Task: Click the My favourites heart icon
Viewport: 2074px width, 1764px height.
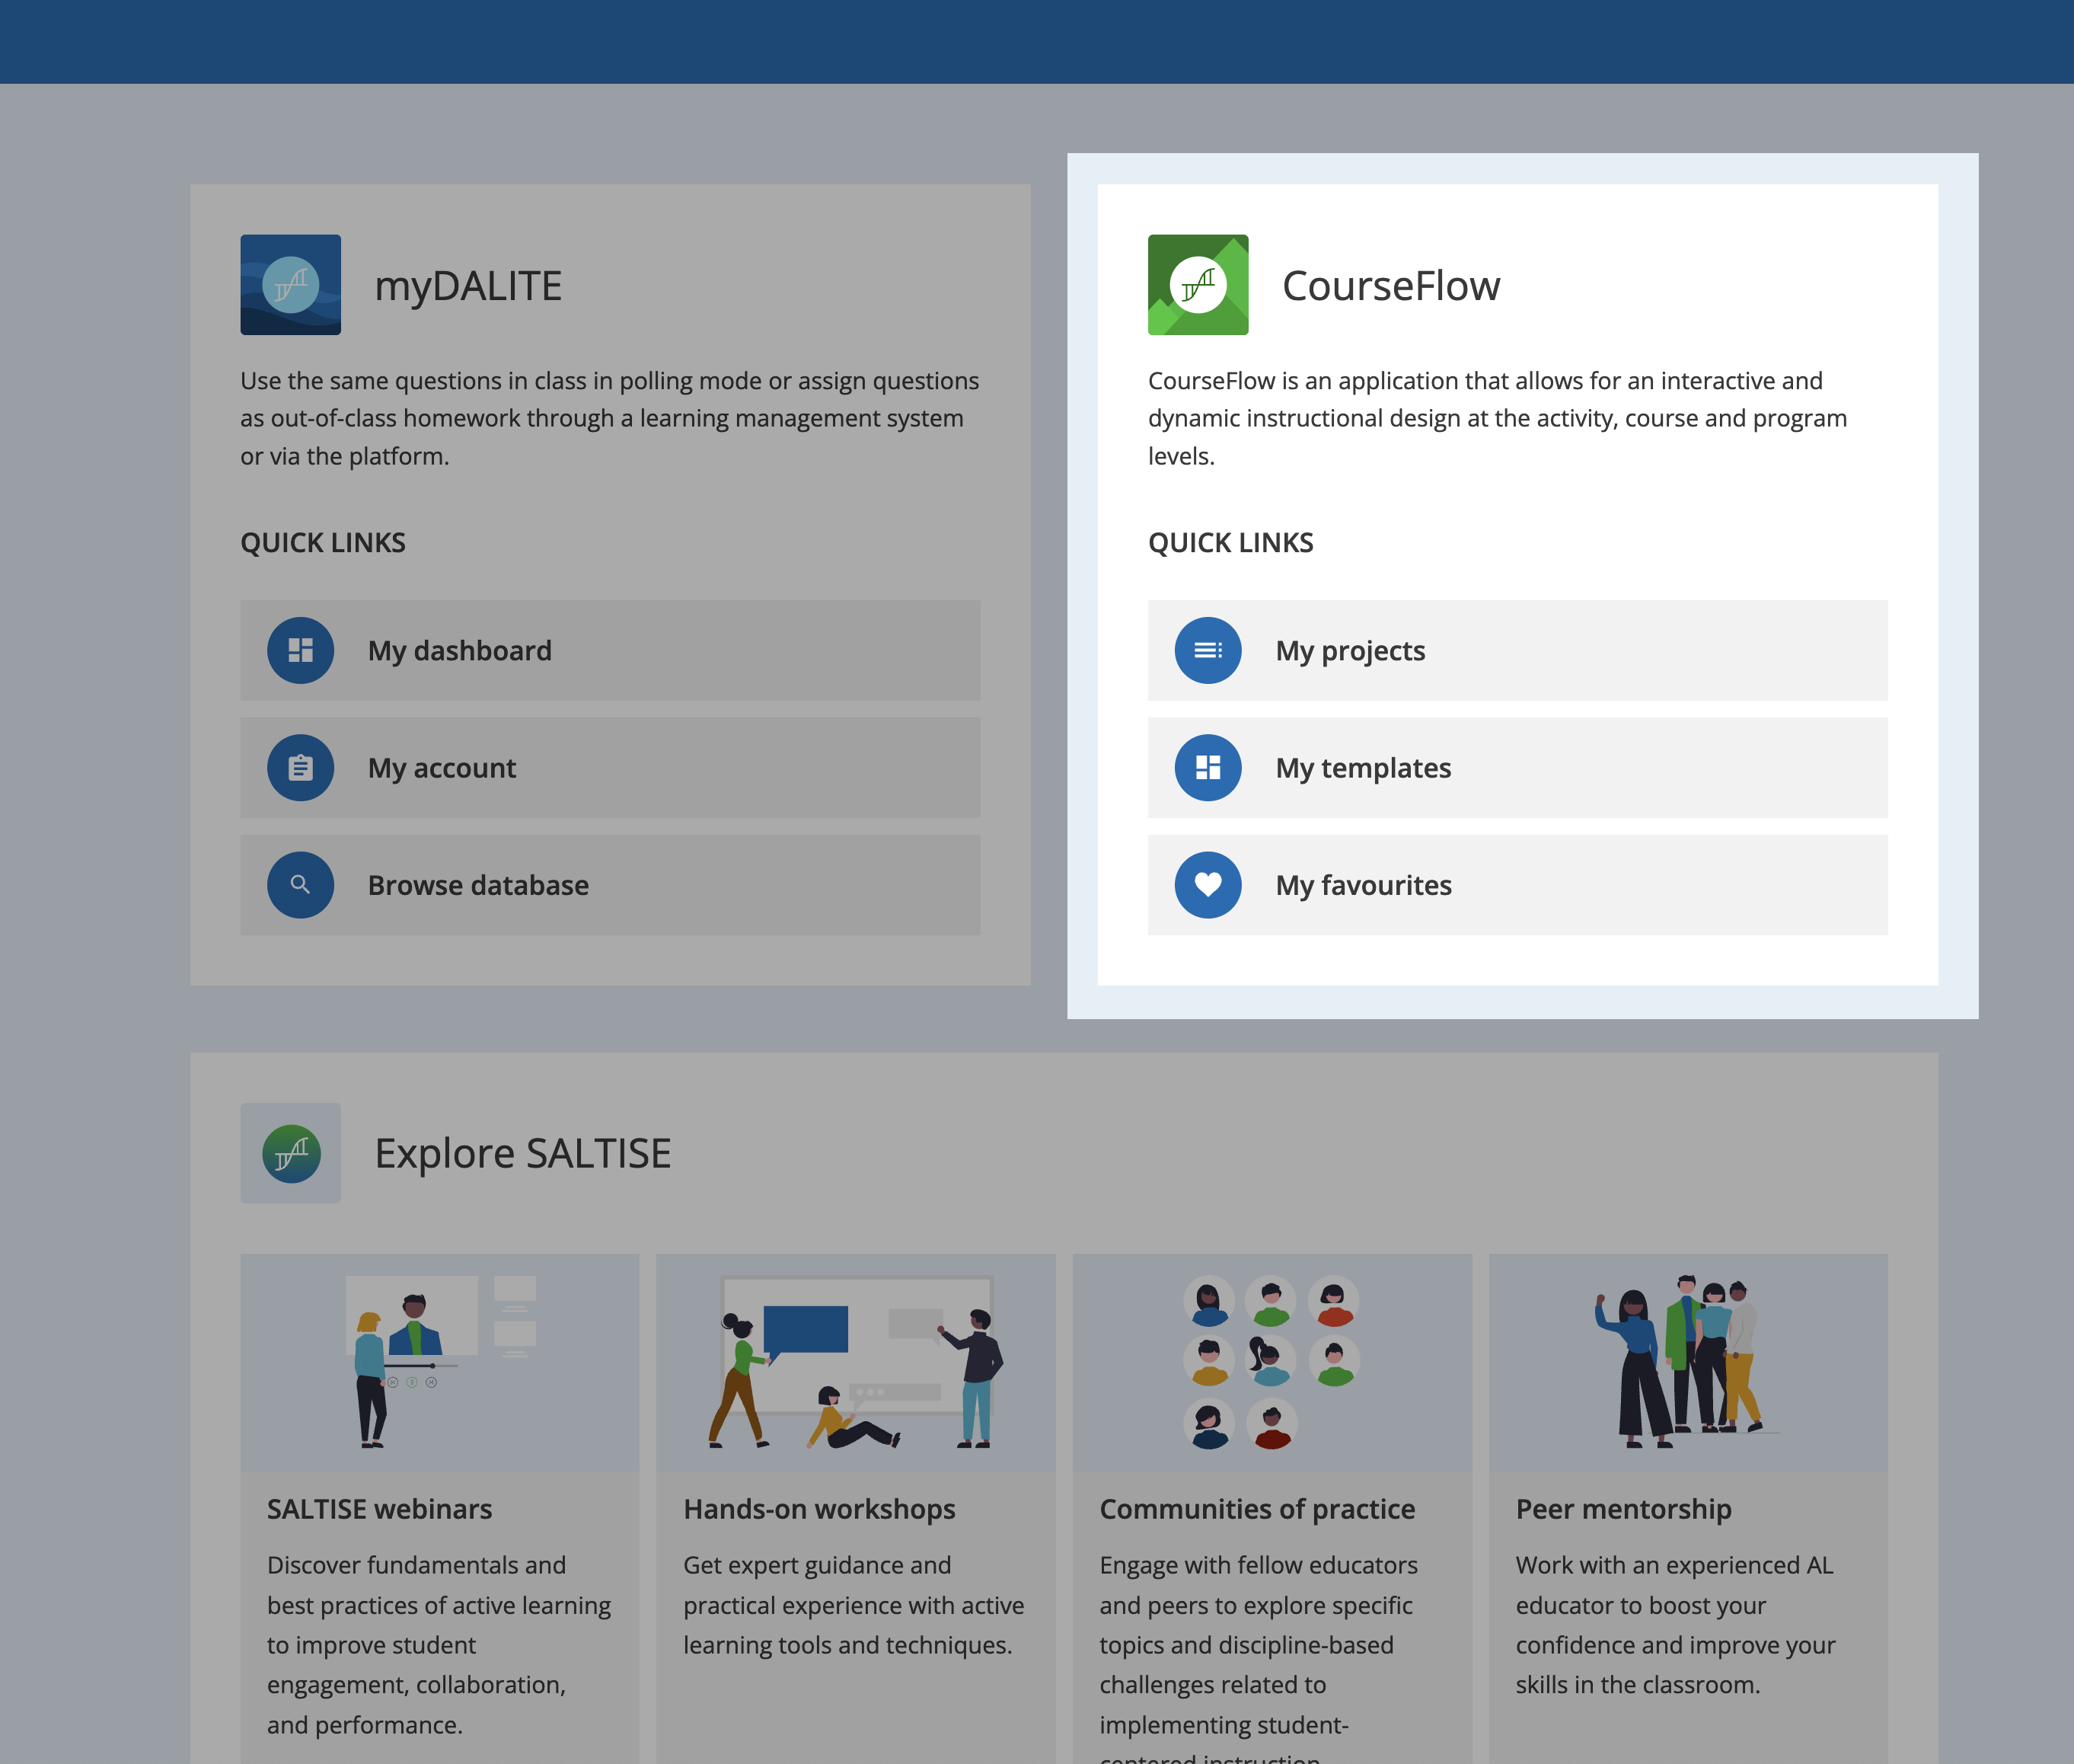Action: coord(1208,885)
